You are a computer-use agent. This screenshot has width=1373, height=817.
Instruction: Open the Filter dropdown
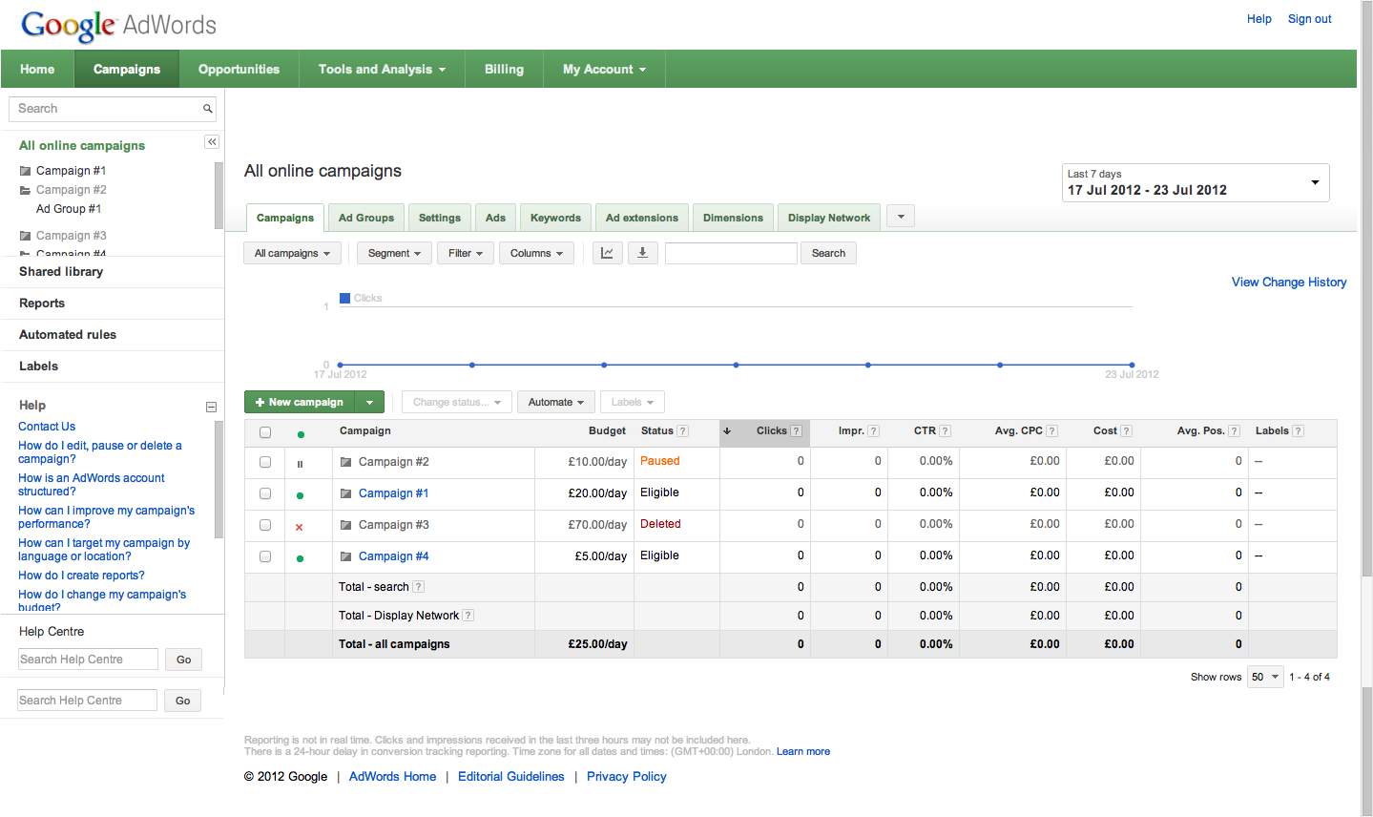point(466,253)
